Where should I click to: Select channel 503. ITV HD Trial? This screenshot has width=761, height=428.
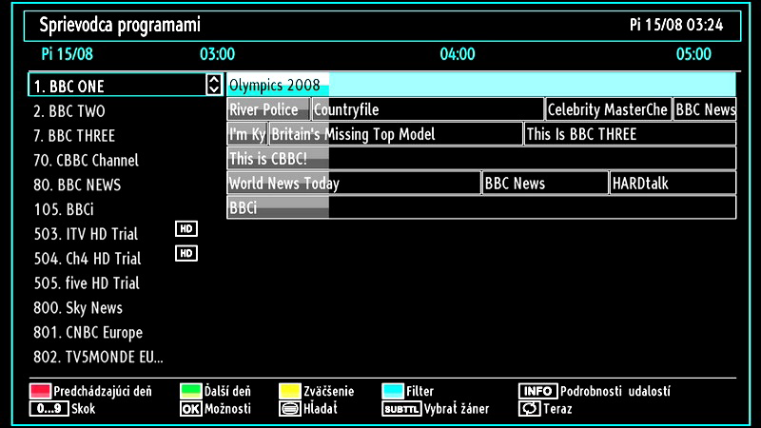(x=86, y=234)
